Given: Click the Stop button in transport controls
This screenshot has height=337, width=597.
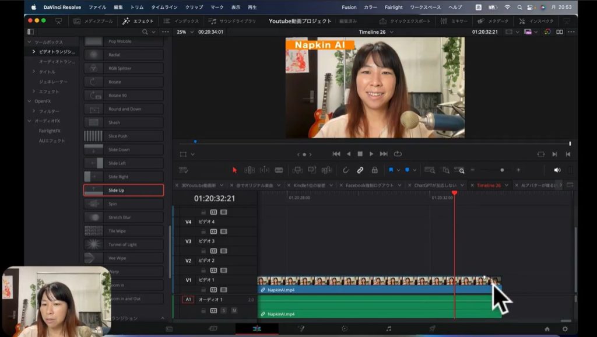Looking at the screenshot, I should (x=360, y=154).
